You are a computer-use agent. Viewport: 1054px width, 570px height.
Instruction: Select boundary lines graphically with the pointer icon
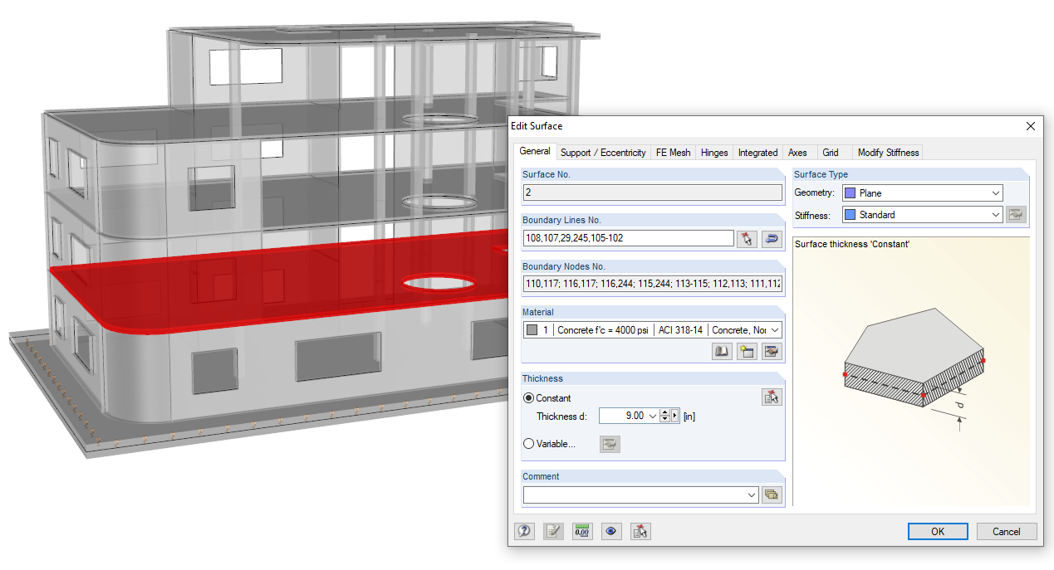745,239
